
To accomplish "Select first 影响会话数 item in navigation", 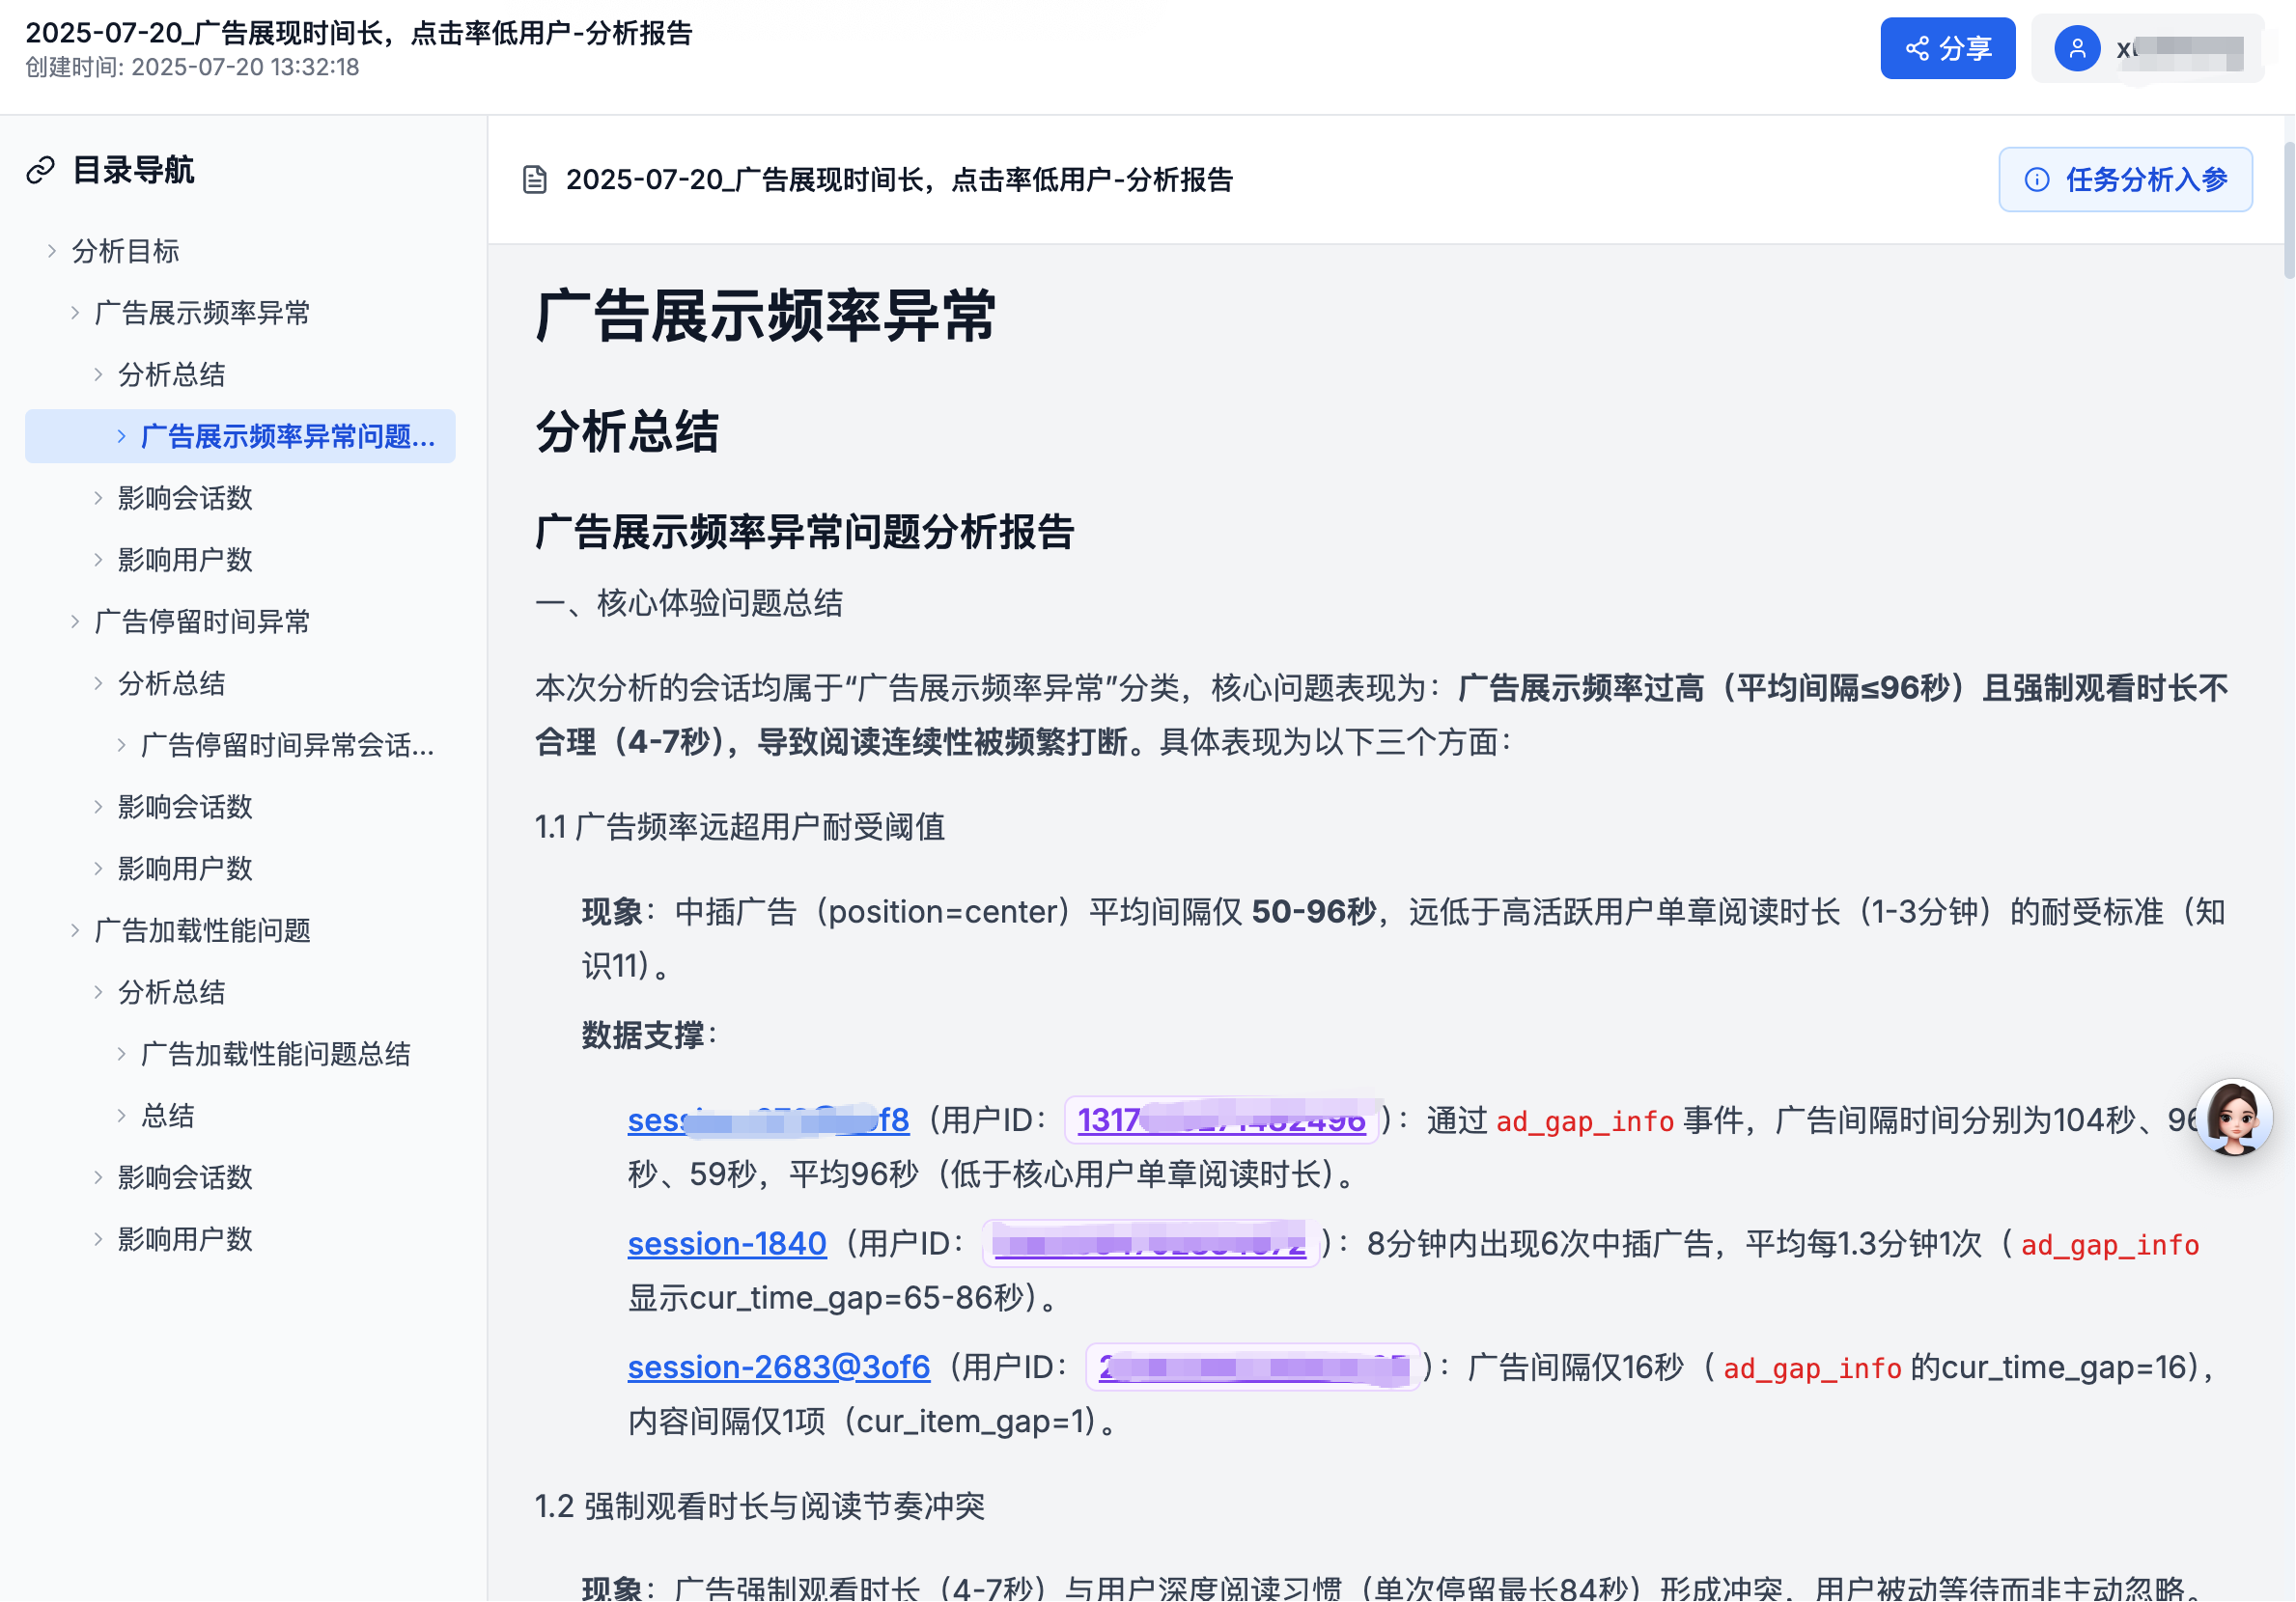I will pyautogui.click(x=185, y=498).
